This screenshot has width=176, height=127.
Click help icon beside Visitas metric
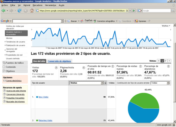point(56,68)
